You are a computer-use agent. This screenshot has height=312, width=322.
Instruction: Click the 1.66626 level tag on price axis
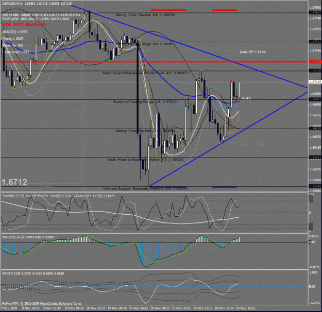coord(315,129)
